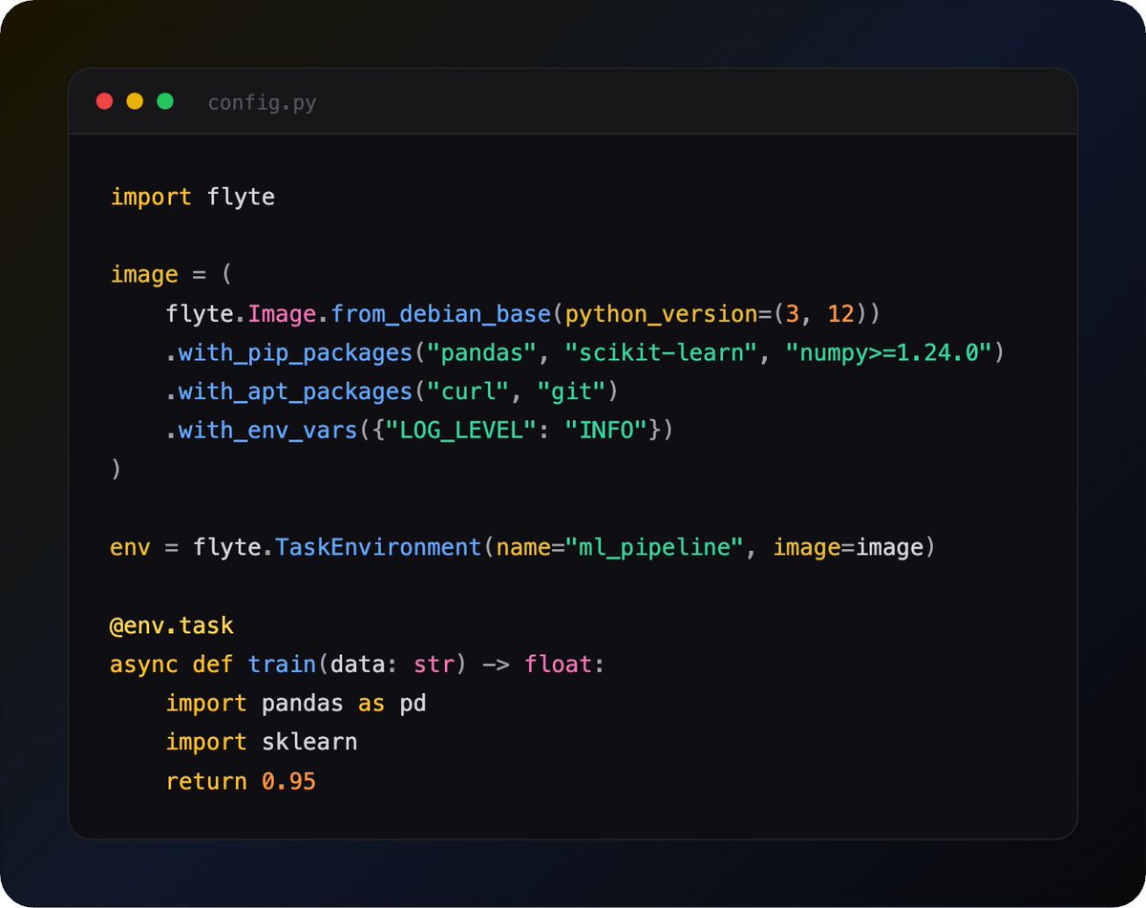Click the from_debian_base method name
Image resolution: width=1146 pixels, height=908 pixels.
coord(442,314)
